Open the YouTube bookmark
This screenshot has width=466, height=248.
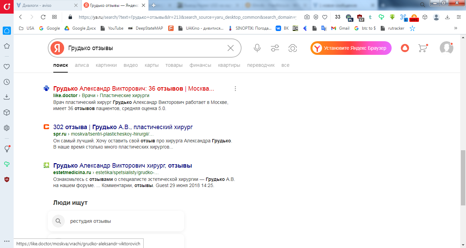click(112, 28)
